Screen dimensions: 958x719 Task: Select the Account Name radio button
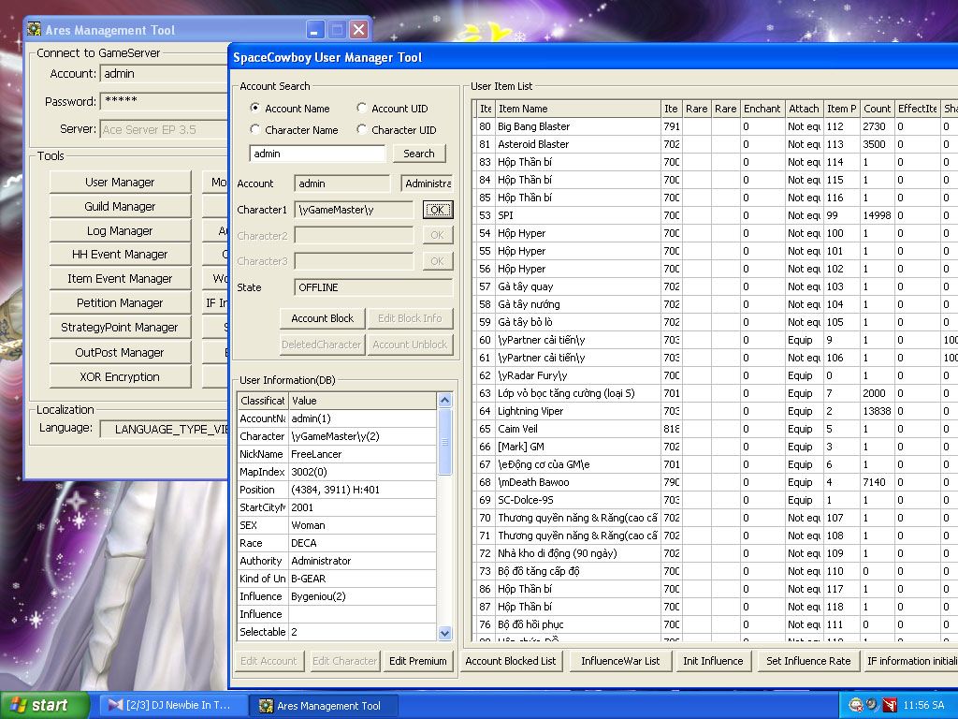(x=255, y=109)
